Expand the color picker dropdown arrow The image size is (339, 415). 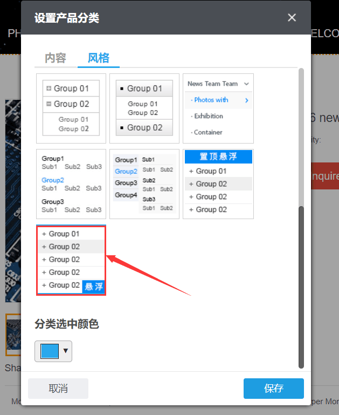[66, 351]
